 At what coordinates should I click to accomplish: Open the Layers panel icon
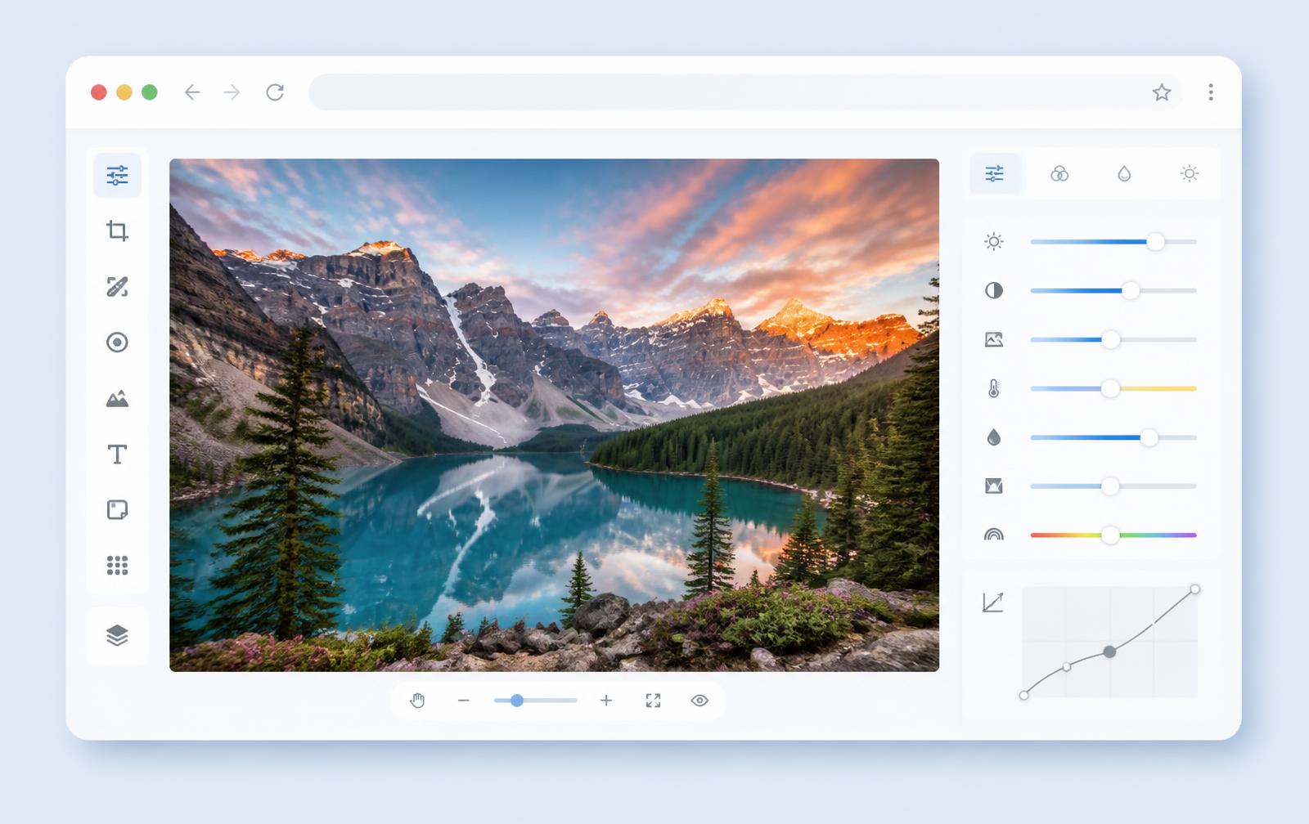coord(117,635)
